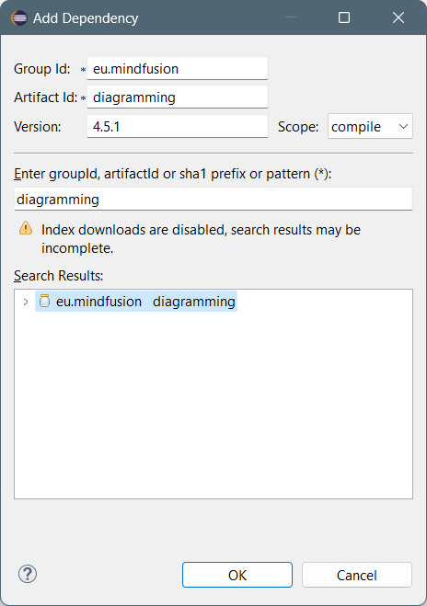Click into the Artifact Id field
Screen dimensions: 427x606
tap(178, 97)
